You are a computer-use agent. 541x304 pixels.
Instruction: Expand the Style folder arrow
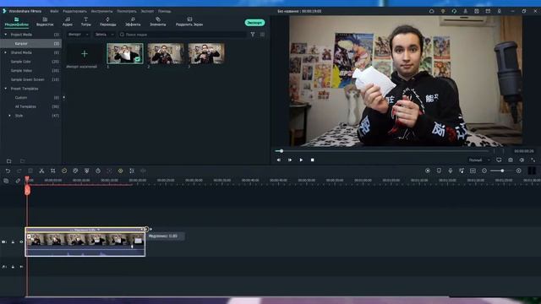[x=9, y=116]
